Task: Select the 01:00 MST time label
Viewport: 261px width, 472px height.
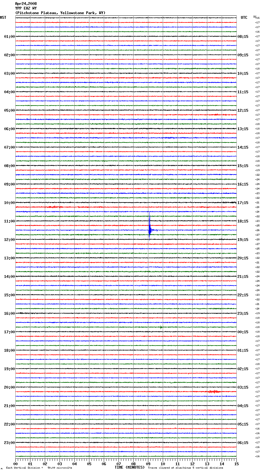Action: 10,37
